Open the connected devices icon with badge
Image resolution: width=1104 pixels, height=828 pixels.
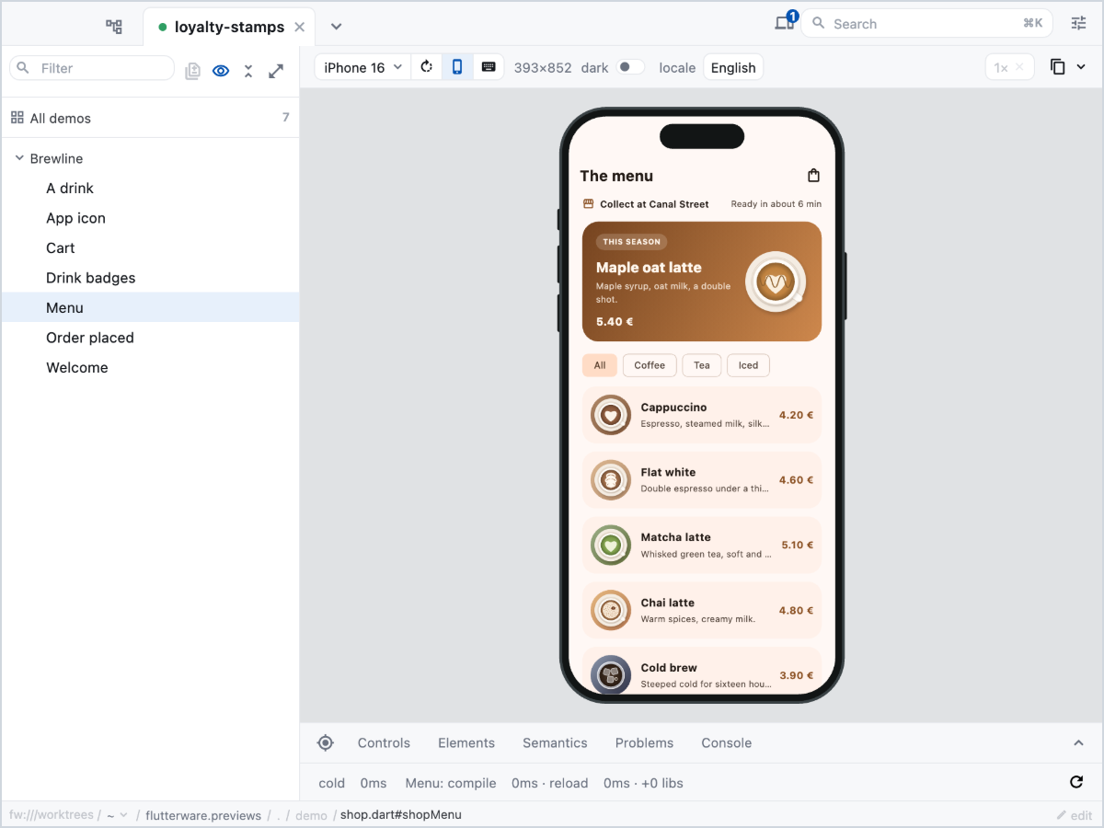785,23
